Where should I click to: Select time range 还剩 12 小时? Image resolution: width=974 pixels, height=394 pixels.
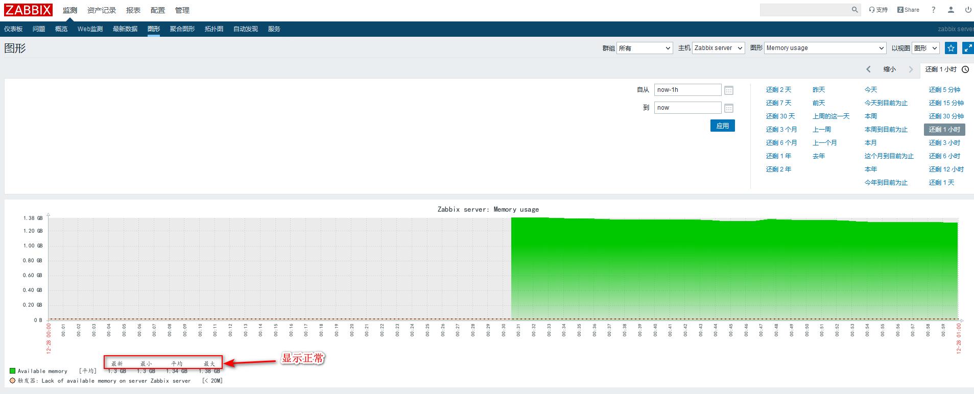tap(946, 169)
